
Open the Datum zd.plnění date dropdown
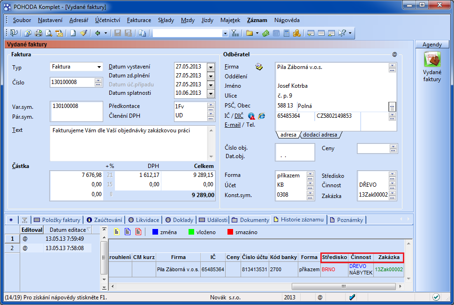[x=211, y=76]
